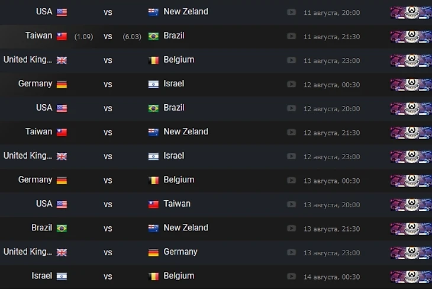Open the tournament logo for United Kingdom vs Belgium
The height and width of the screenshot is (289, 432).
click(411, 60)
